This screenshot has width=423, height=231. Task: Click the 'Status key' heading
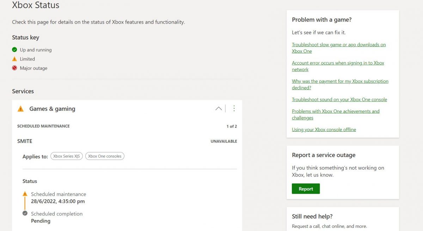click(25, 38)
